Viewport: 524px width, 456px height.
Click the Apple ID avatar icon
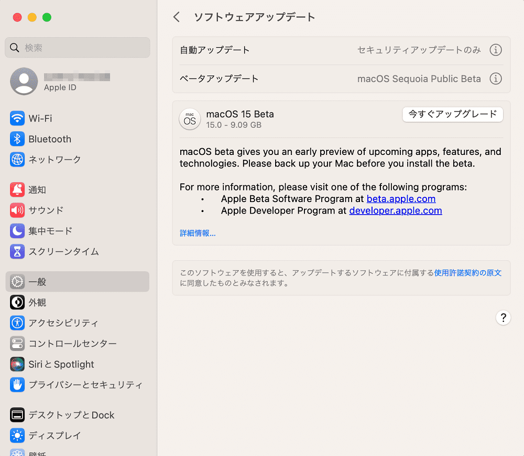click(24, 81)
